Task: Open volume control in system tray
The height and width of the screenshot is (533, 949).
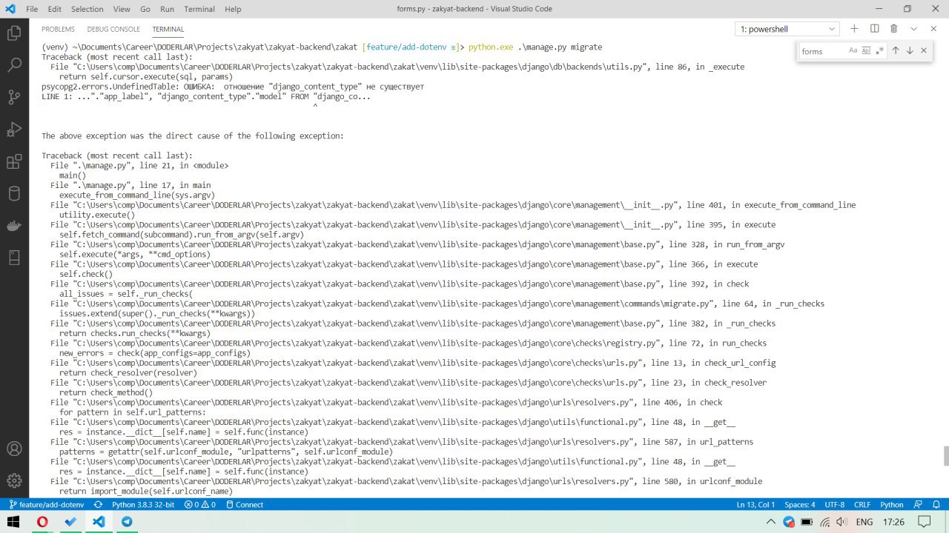Action: [843, 522]
